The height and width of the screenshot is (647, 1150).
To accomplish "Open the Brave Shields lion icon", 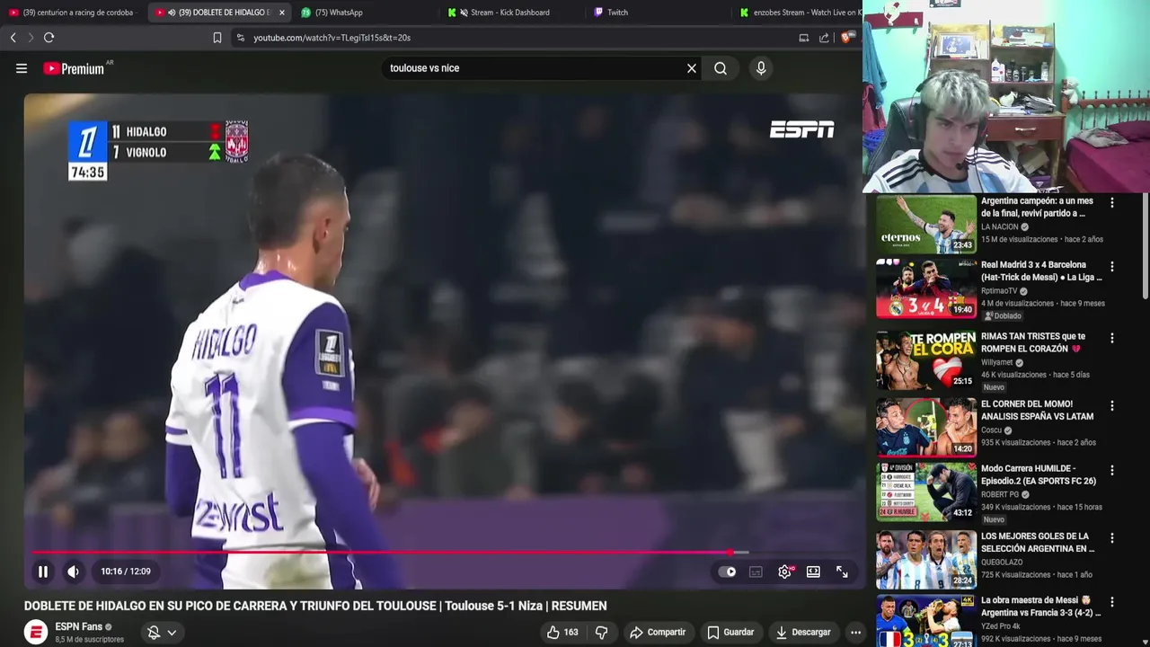I will pyautogui.click(x=847, y=38).
